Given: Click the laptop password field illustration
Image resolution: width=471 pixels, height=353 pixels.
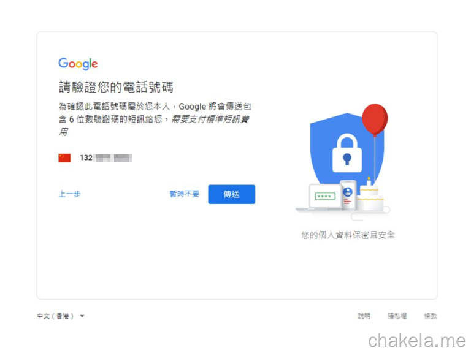Looking at the screenshot, I should tap(324, 196).
